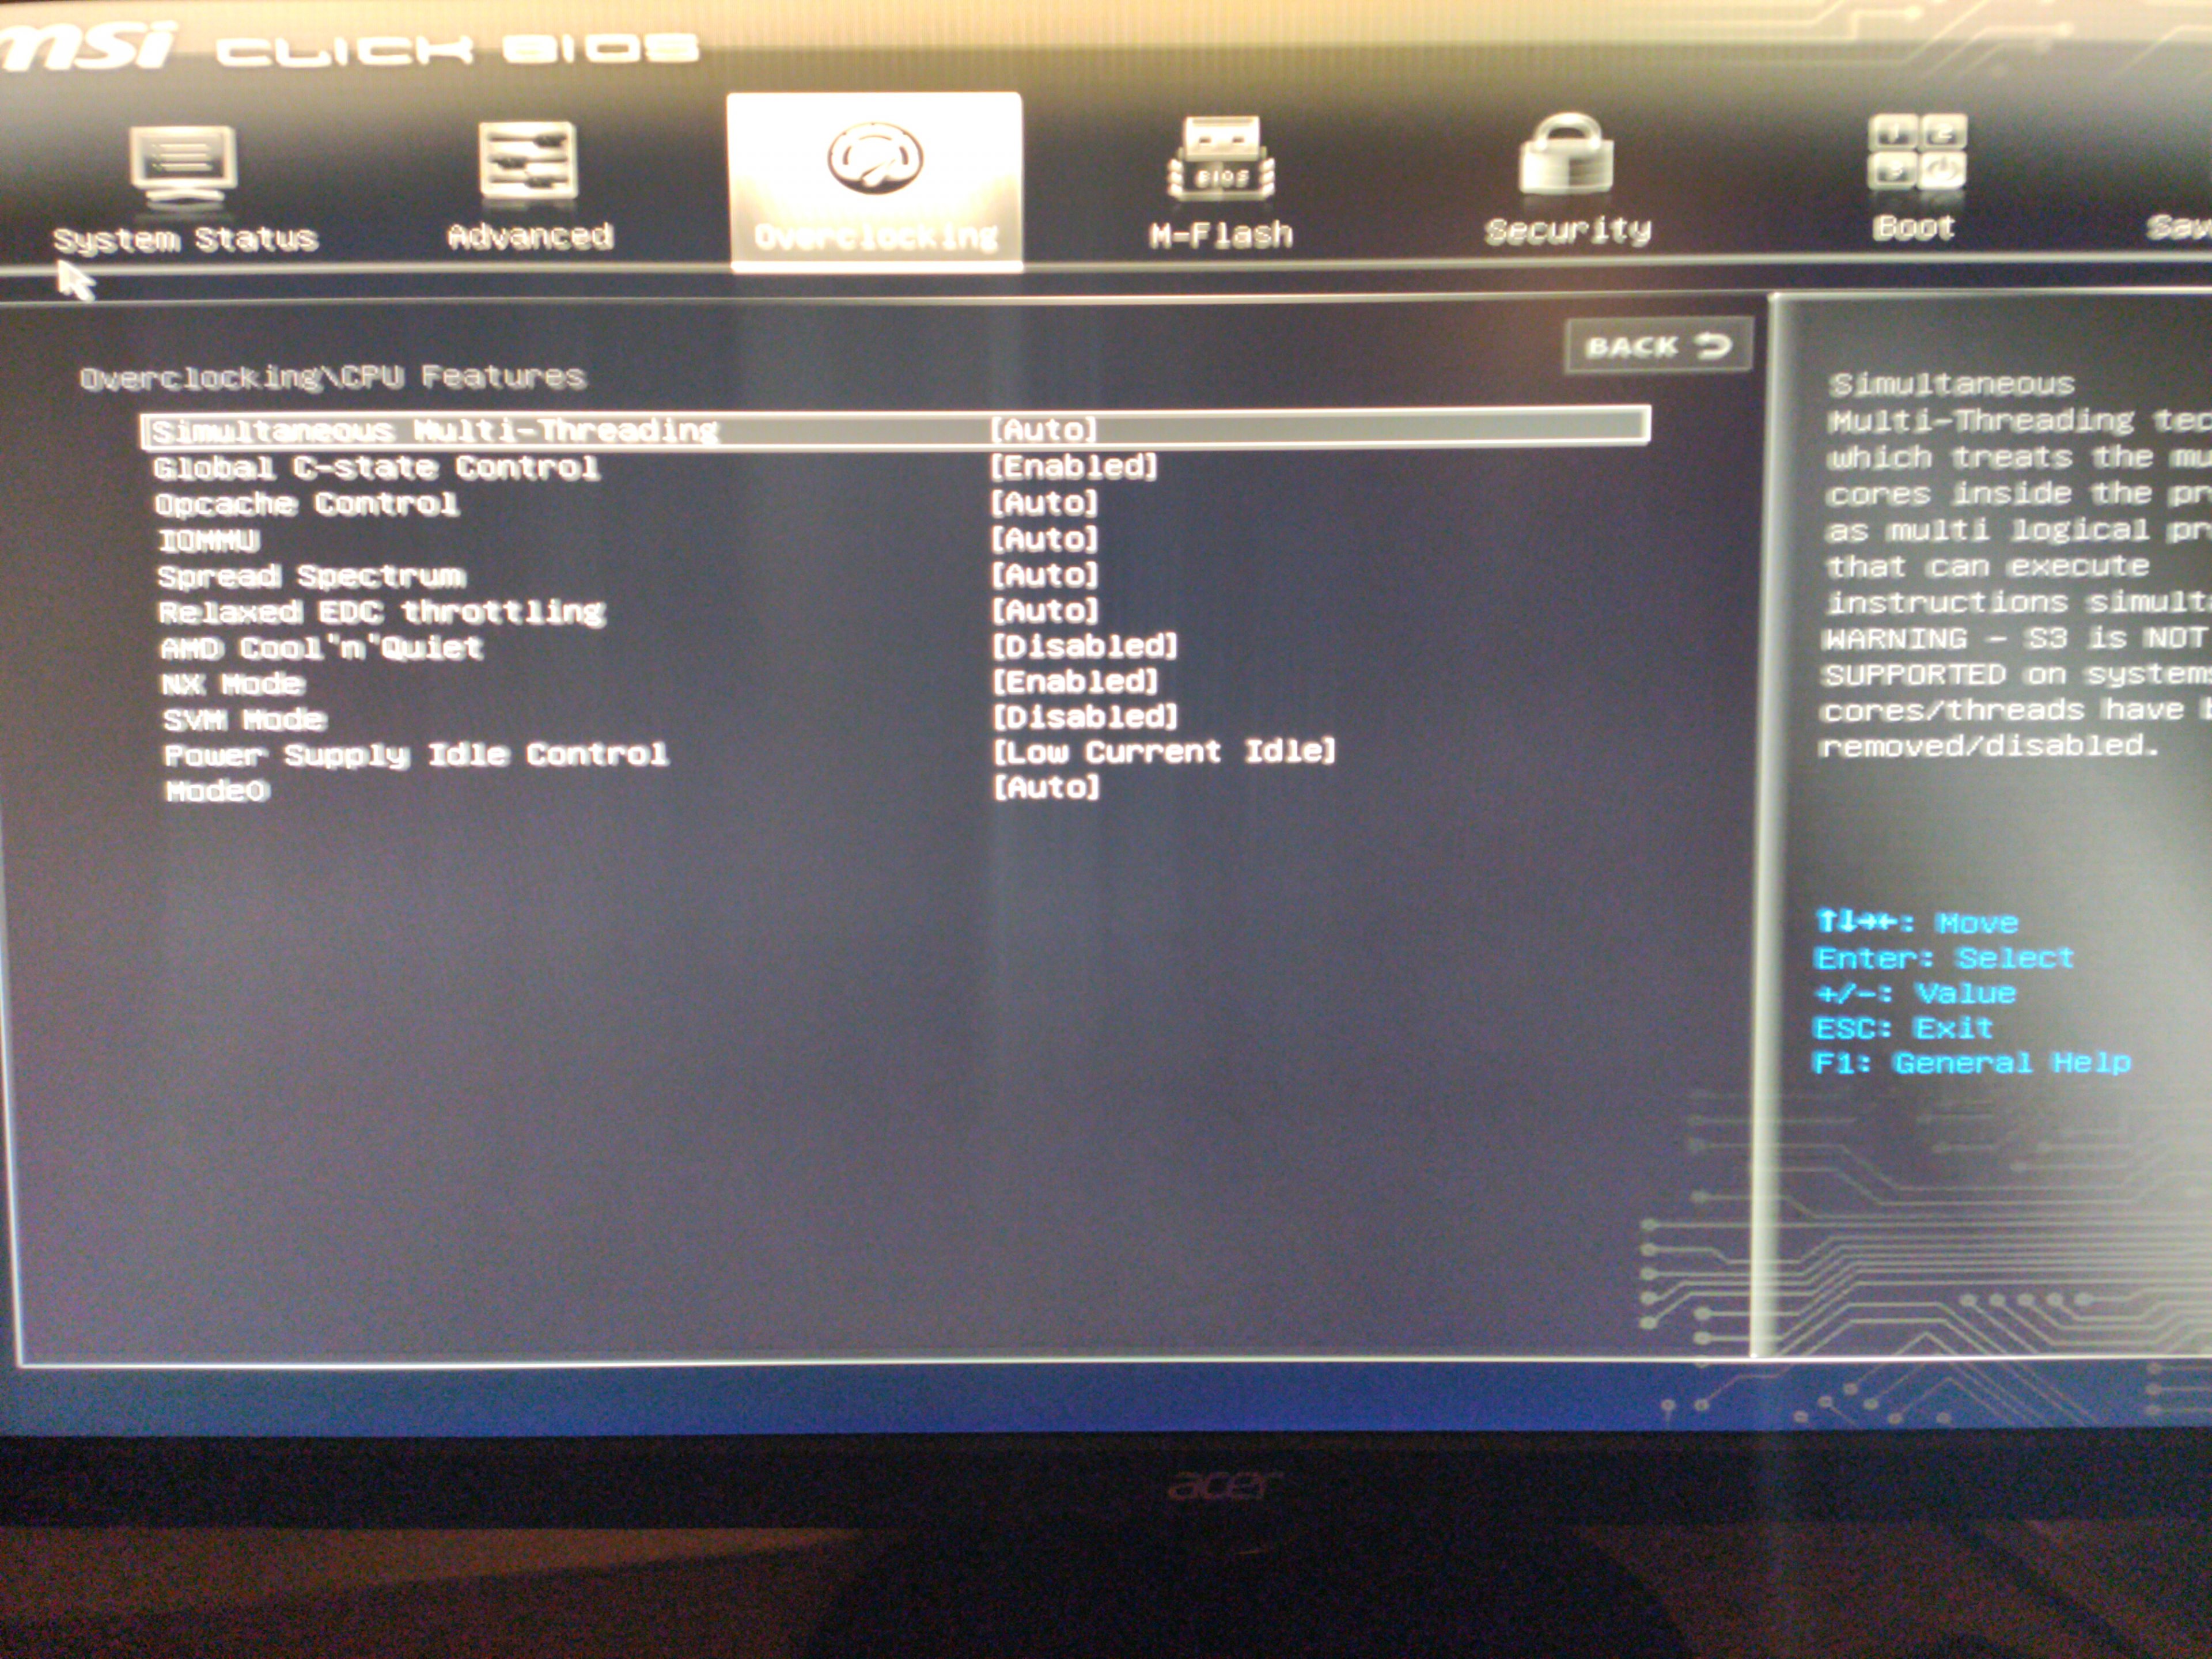Open the Boot menu icon
The width and height of the screenshot is (2212, 1659).
[x=1915, y=153]
